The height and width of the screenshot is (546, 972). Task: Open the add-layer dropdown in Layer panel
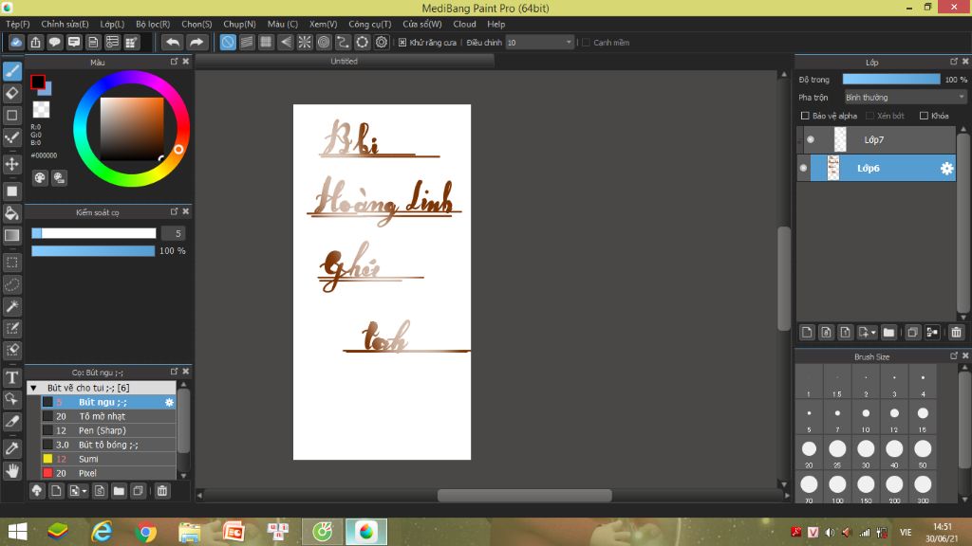(867, 333)
